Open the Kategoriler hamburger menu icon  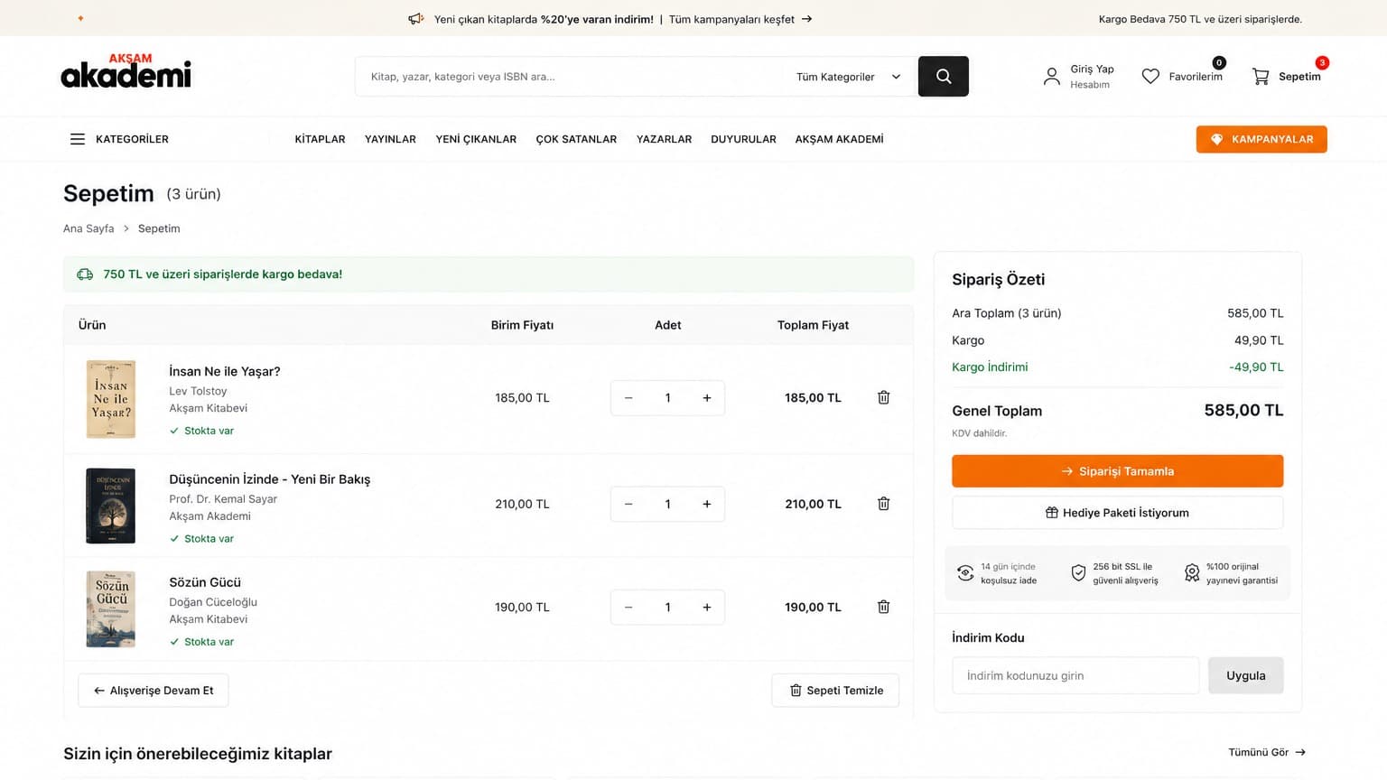pos(78,139)
